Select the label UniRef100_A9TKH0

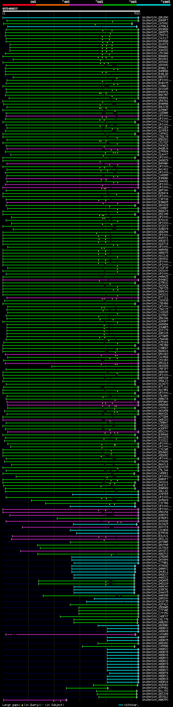(155, 65)
